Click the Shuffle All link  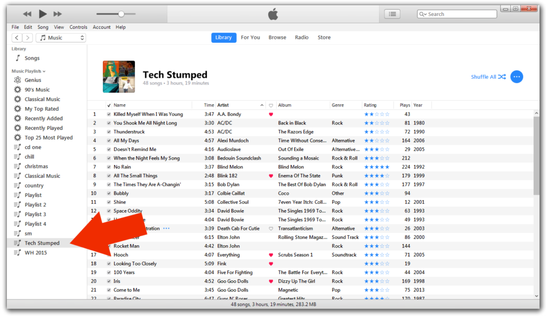click(x=488, y=77)
